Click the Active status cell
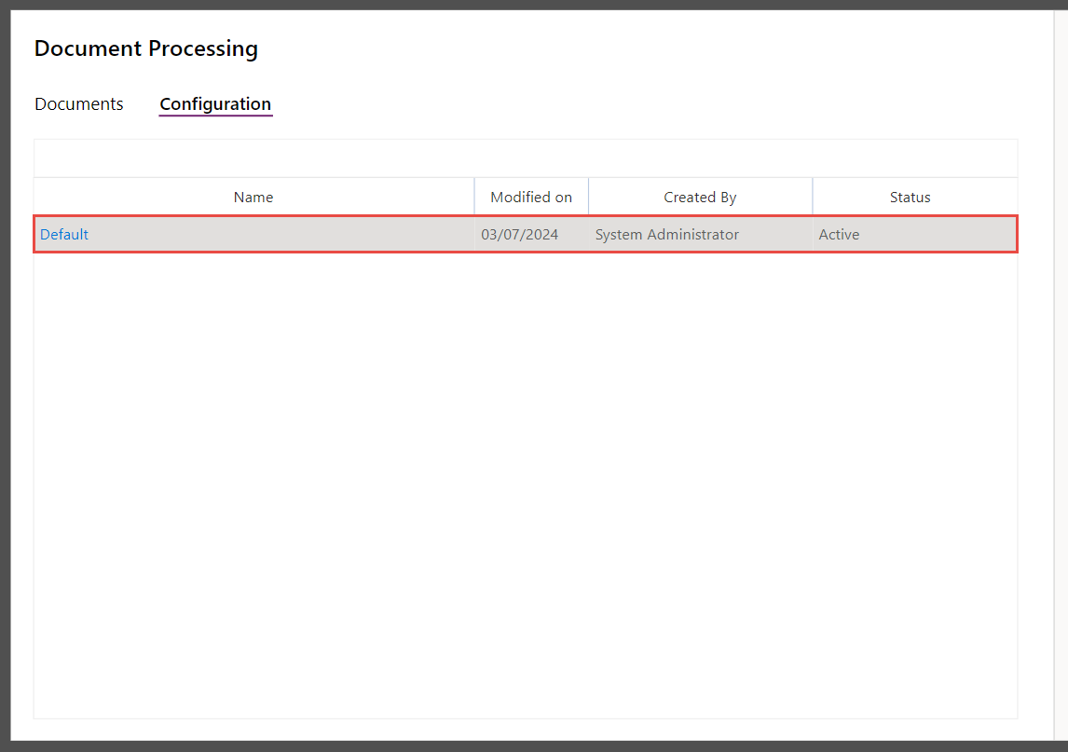 pos(839,234)
